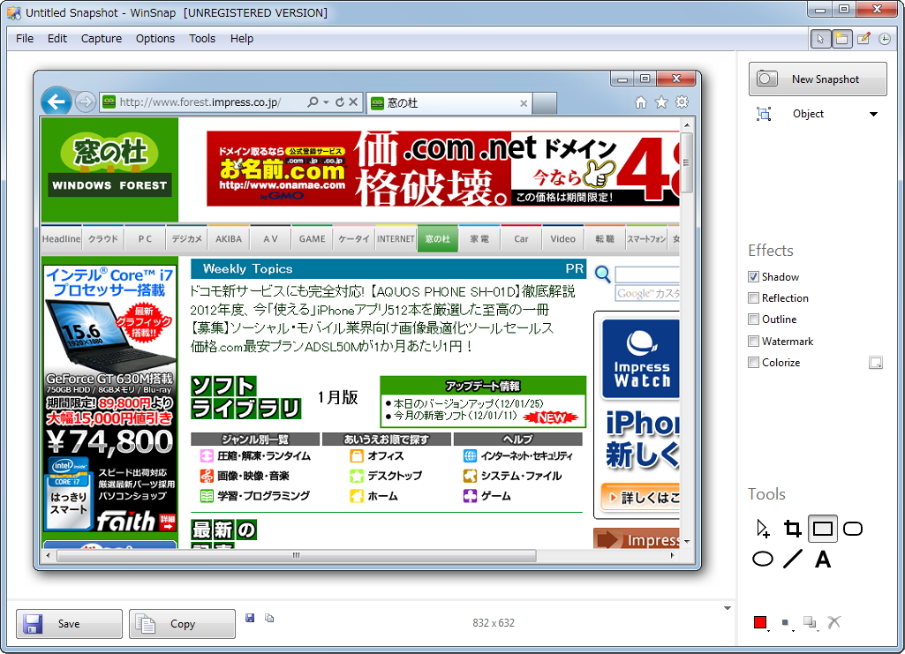
Task: Open the Object capture mode dropdown
Action: pyautogui.click(x=872, y=114)
